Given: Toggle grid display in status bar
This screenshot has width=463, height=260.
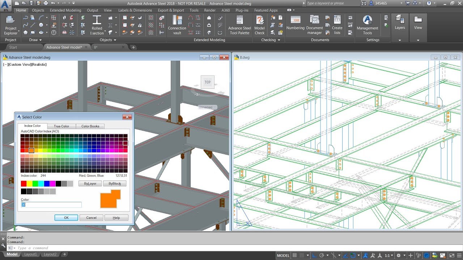Looking at the screenshot, I should click(295, 255).
